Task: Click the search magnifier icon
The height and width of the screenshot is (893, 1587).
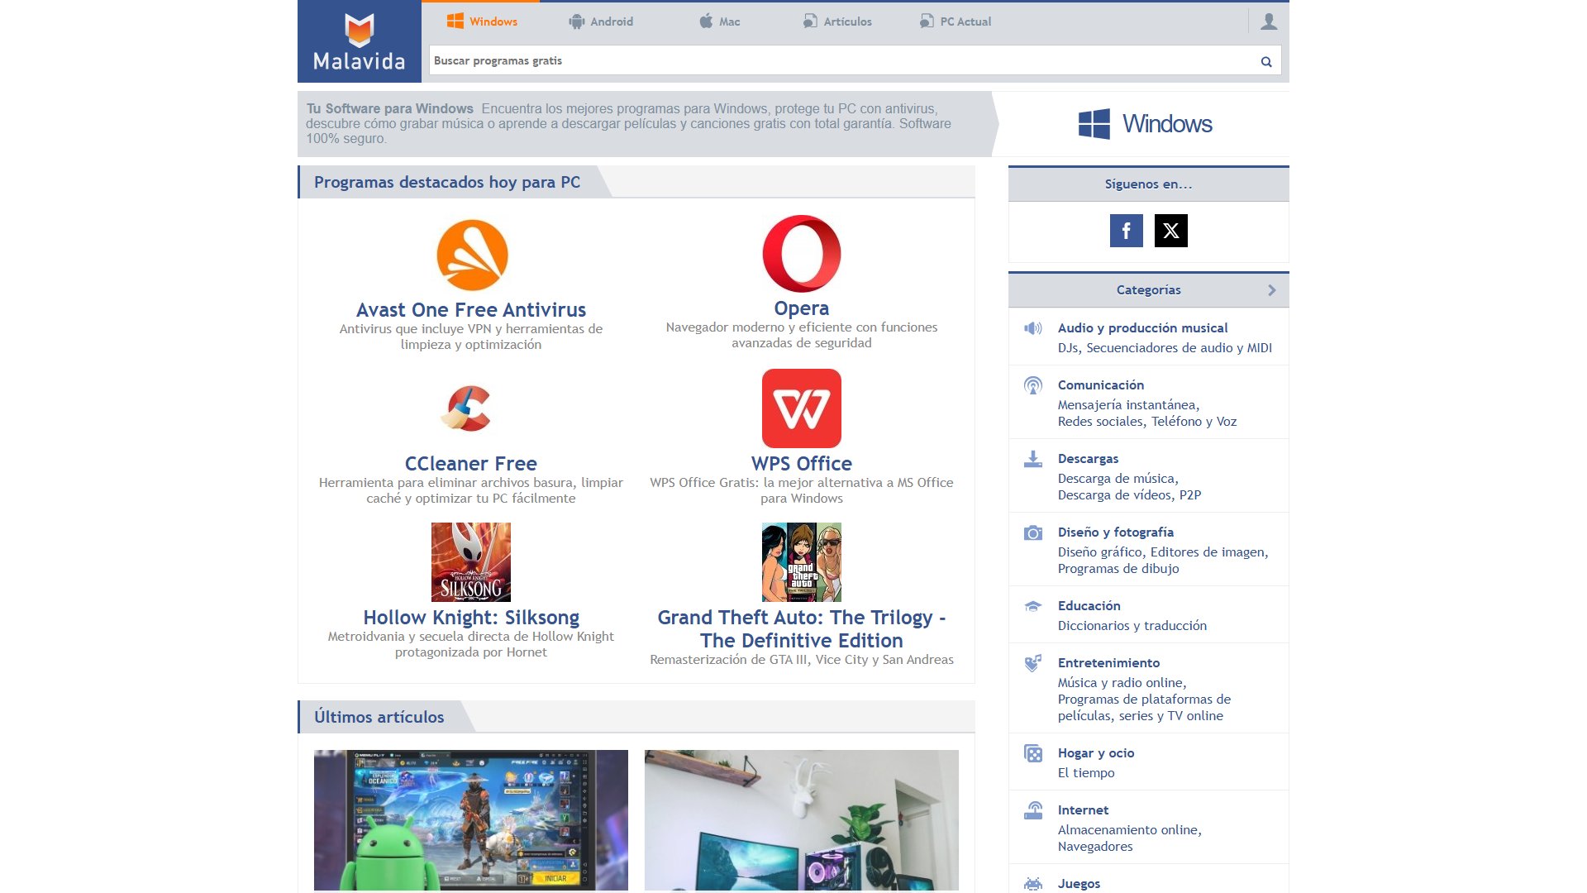Action: click(1265, 61)
